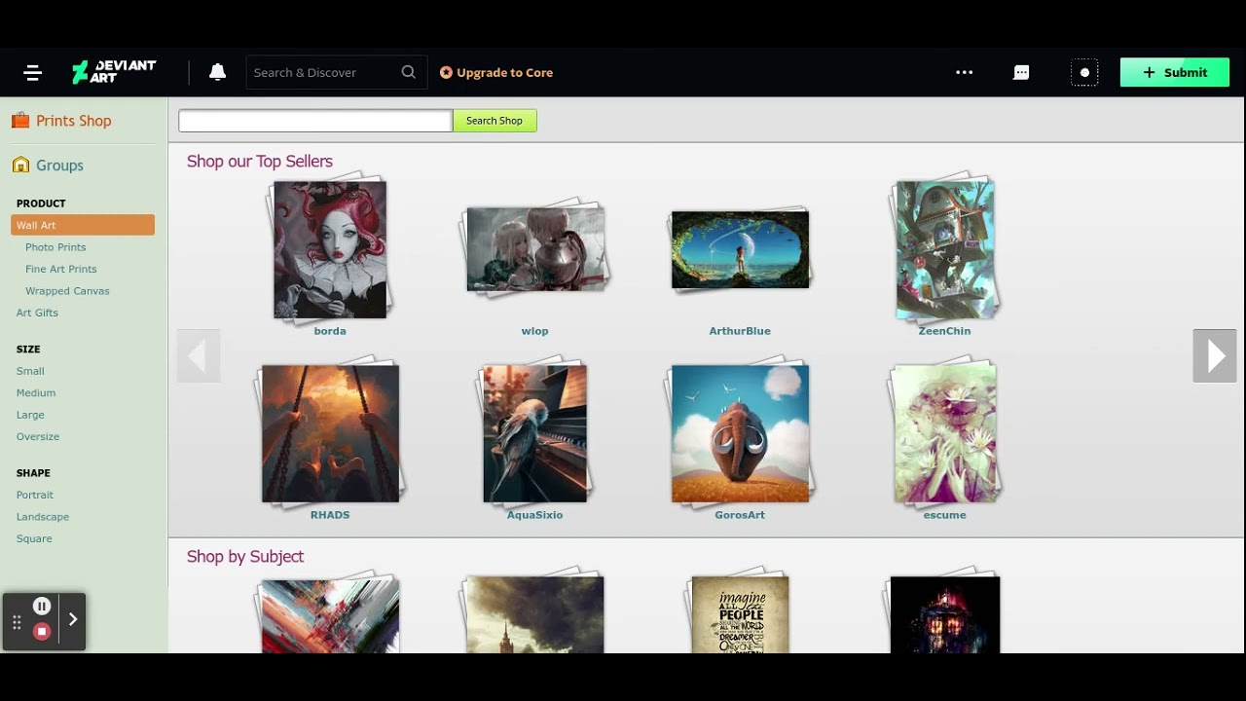The height and width of the screenshot is (701, 1246).
Task: Open the Groups link
Action: pos(59,166)
